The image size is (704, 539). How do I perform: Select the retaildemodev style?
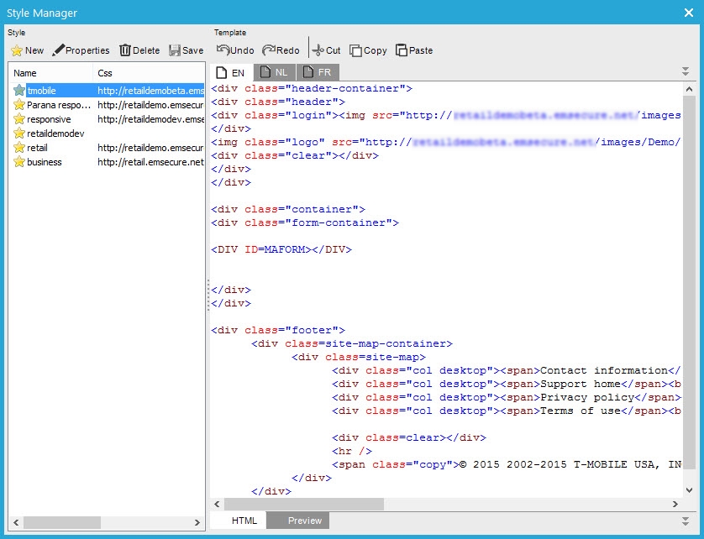55,133
